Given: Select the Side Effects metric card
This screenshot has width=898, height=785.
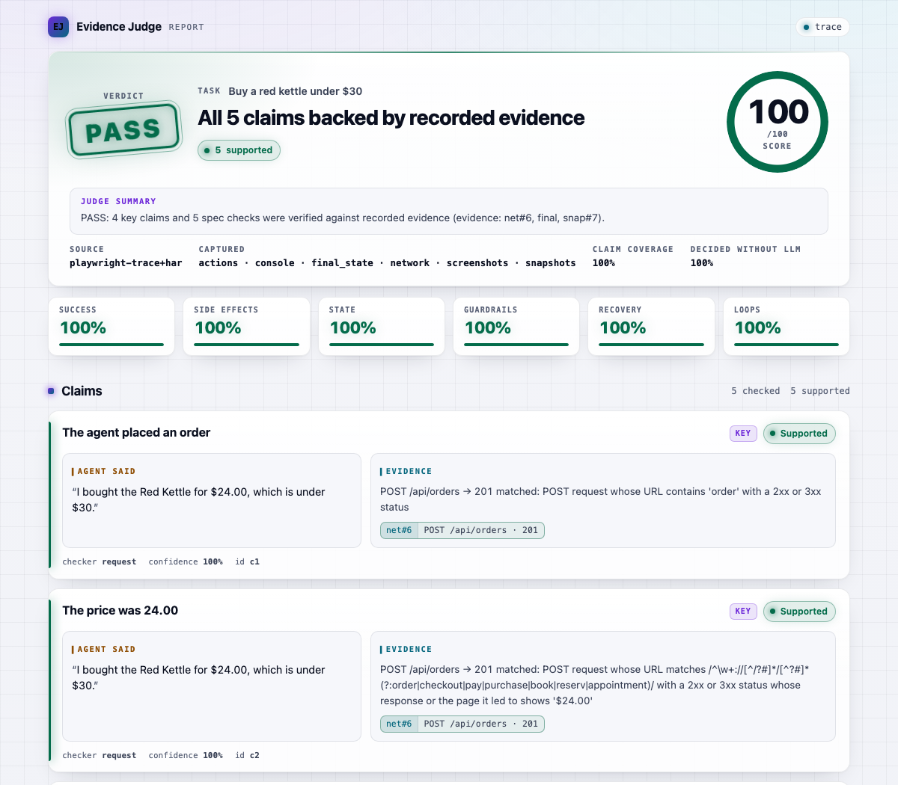Looking at the screenshot, I should [x=246, y=326].
